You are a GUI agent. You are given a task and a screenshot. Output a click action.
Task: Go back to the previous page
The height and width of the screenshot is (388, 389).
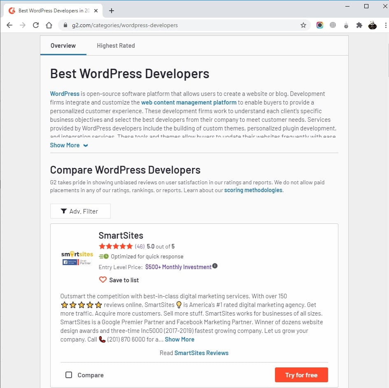click(x=9, y=25)
